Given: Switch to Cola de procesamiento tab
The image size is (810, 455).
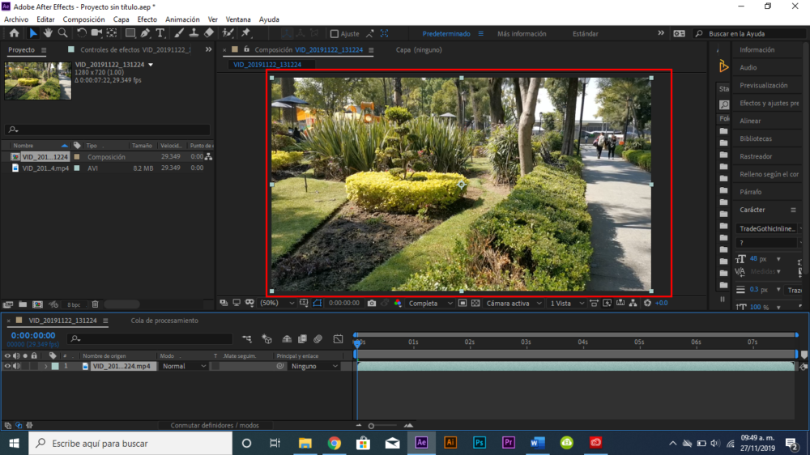Looking at the screenshot, I should tap(164, 321).
